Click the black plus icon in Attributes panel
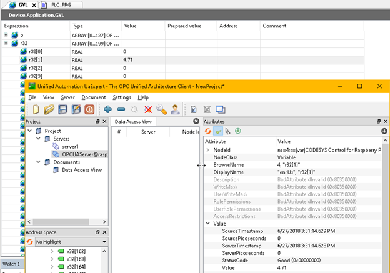 pos(384,131)
